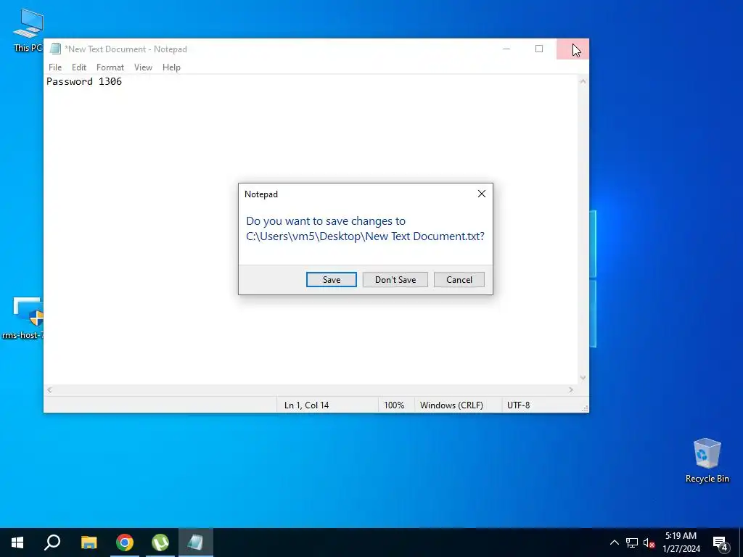Image resolution: width=743 pixels, height=557 pixels.
Task: Minimize the Notepad window
Action: tap(506, 49)
